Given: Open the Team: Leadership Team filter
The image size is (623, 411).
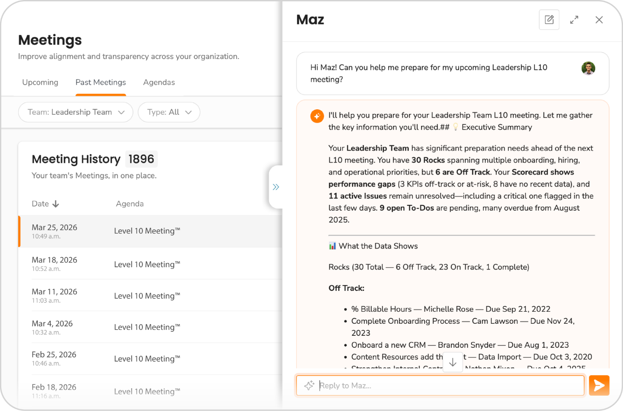Looking at the screenshot, I should (75, 112).
